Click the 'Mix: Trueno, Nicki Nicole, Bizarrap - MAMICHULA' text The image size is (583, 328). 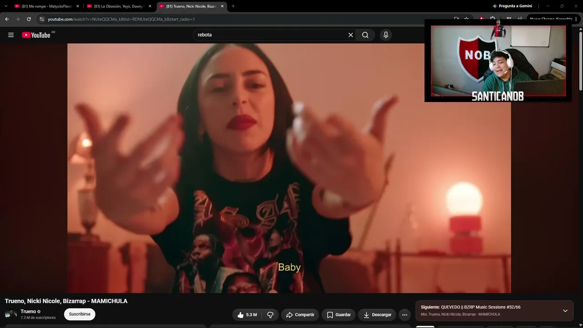[x=460, y=314]
